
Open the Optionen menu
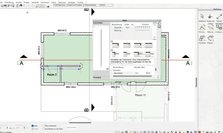pos(62,2)
